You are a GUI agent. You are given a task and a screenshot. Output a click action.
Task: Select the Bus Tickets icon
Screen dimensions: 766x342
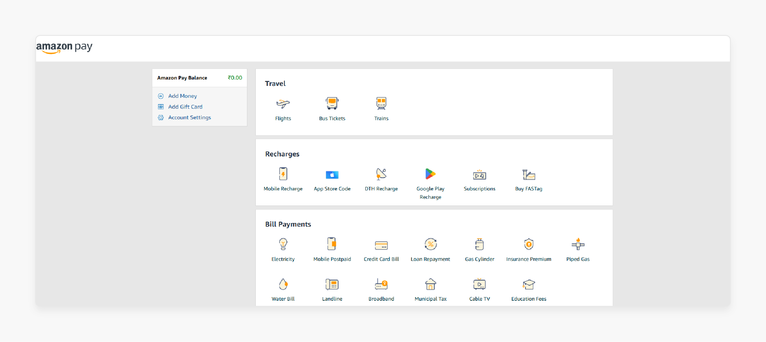coord(332,104)
